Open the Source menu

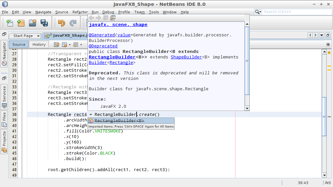61,12
